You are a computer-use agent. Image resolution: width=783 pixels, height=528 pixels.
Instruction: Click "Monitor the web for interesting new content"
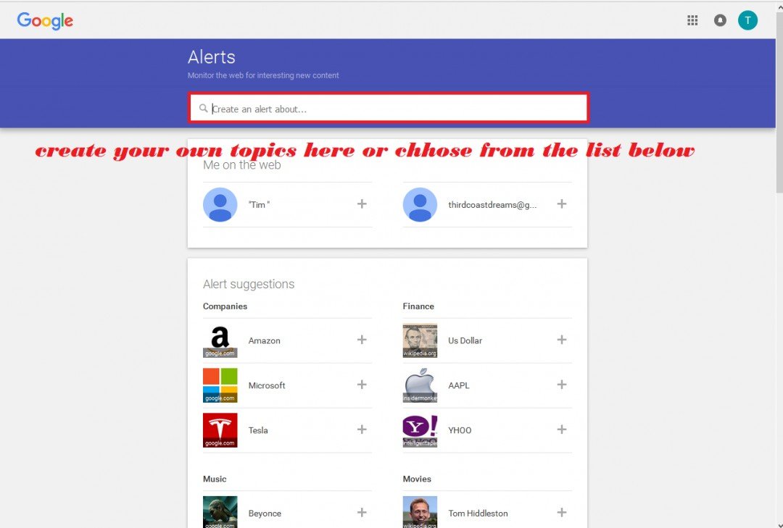263,75
